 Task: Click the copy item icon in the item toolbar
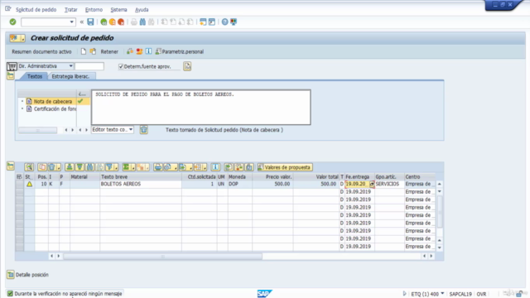click(x=42, y=167)
